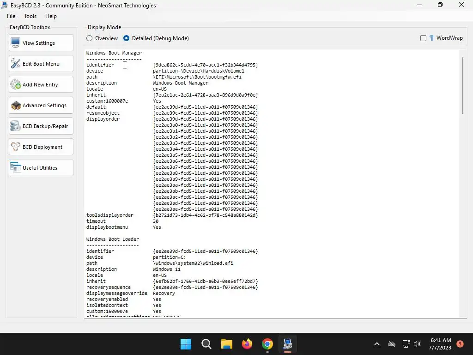
Task: Open the Add New Entry section
Action: point(41,85)
